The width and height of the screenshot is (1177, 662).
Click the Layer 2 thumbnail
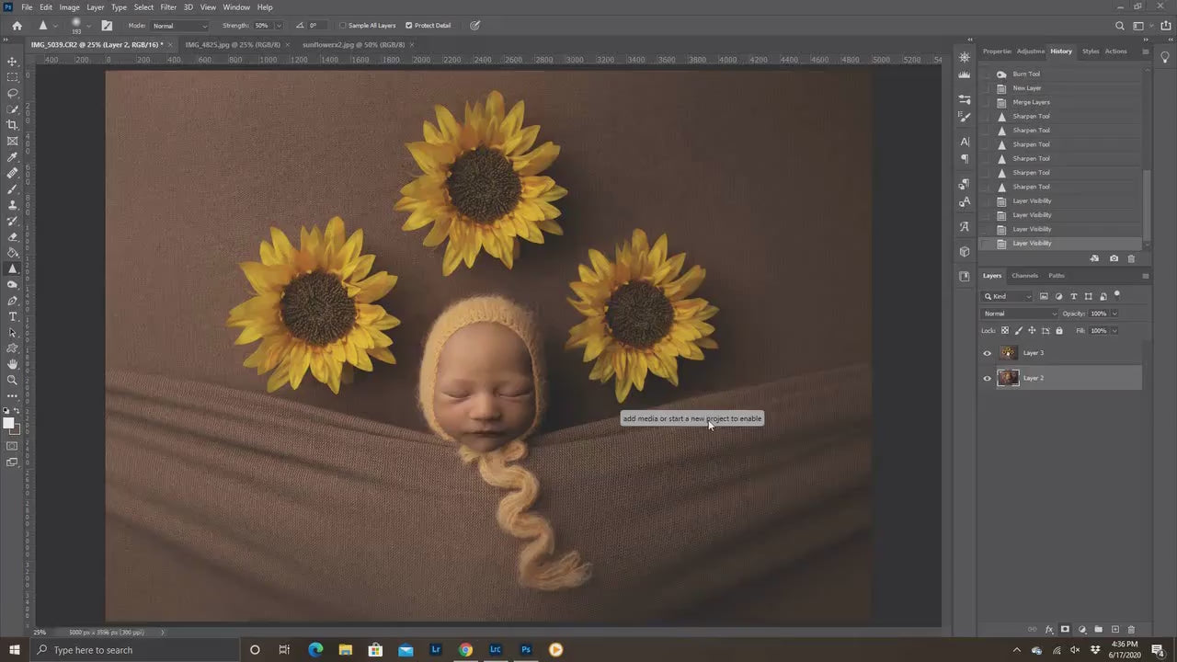pos(1008,377)
